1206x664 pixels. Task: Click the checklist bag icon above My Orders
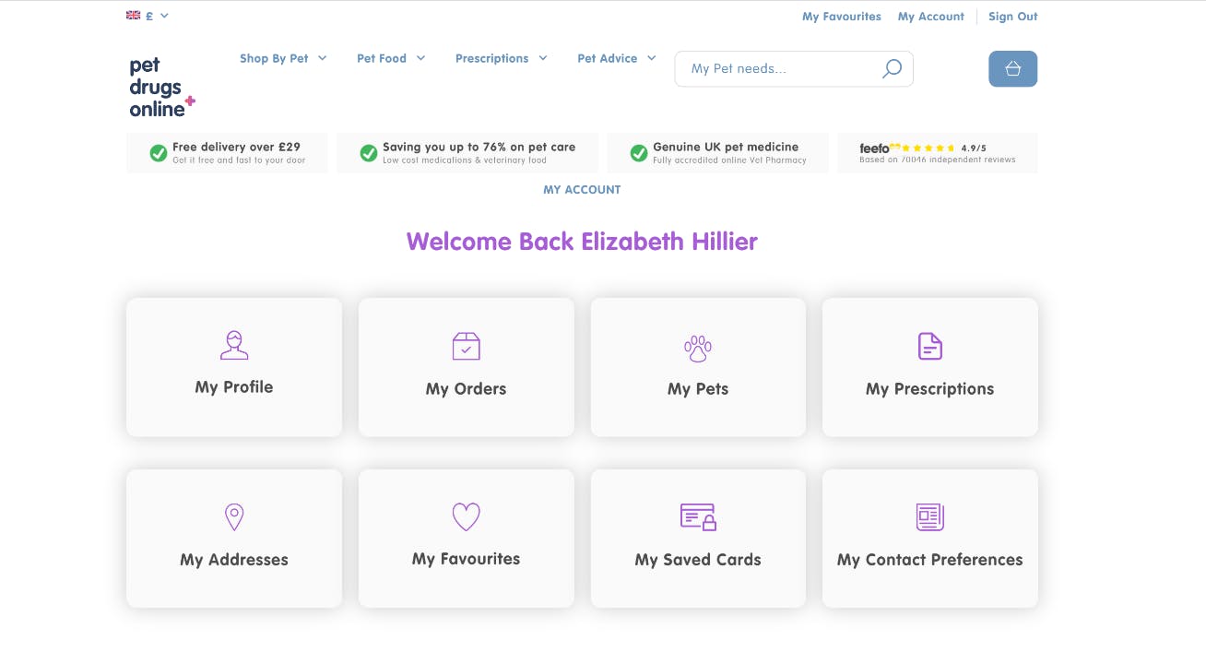pos(466,346)
